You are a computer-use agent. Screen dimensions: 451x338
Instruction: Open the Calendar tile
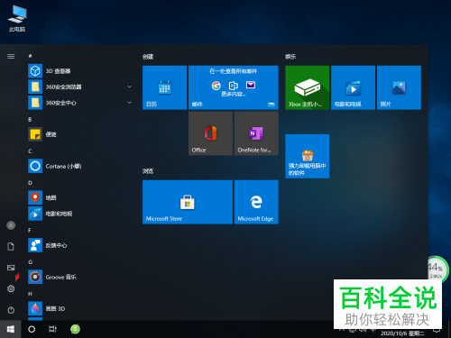click(x=164, y=87)
